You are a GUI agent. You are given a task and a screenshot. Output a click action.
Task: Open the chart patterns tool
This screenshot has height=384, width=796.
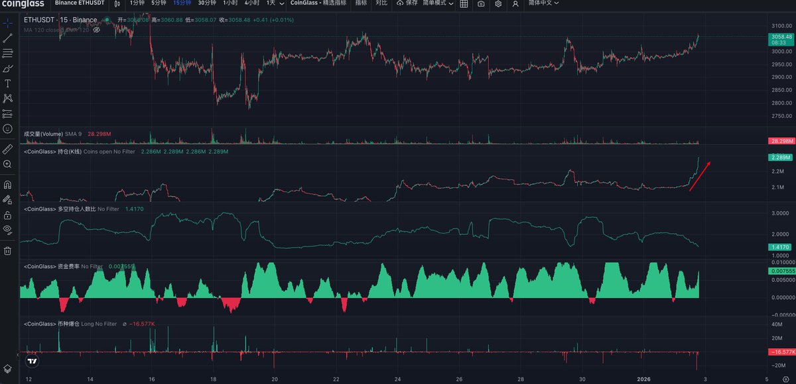pos(7,98)
